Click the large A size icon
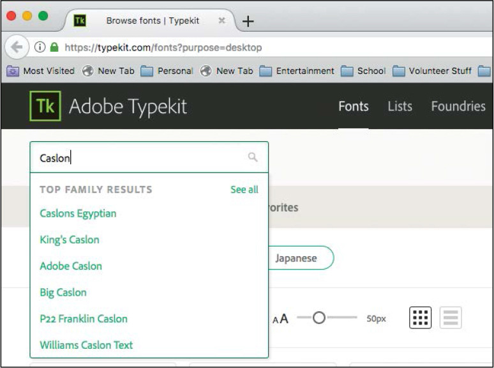Image resolution: width=494 pixels, height=368 pixels. tap(284, 319)
